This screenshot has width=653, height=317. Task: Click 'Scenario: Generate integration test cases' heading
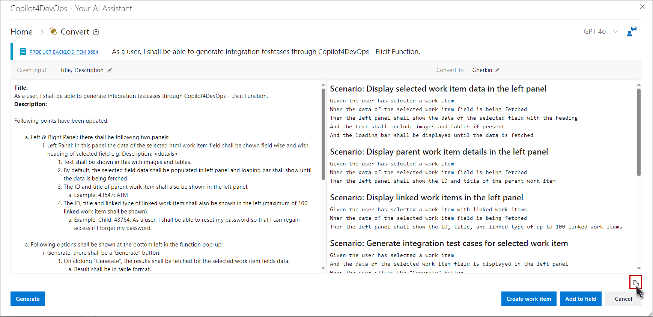click(x=449, y=243)
